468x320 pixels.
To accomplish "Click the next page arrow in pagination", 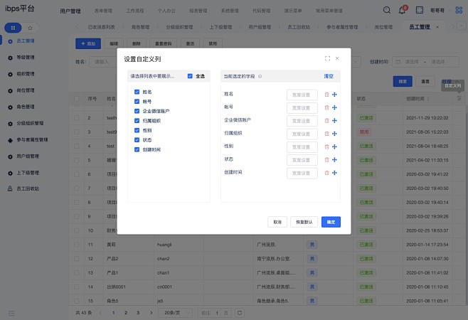I will click(x=151, y=313).
